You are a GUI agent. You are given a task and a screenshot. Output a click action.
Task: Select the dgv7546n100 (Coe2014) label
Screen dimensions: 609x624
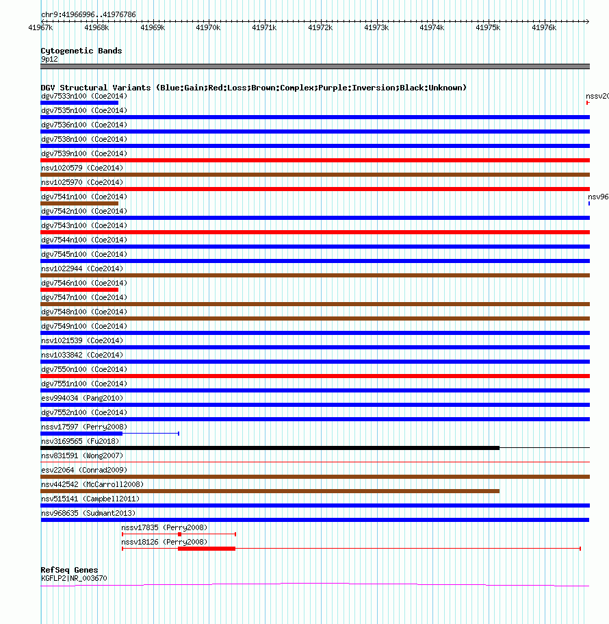(x=84, y=283)
